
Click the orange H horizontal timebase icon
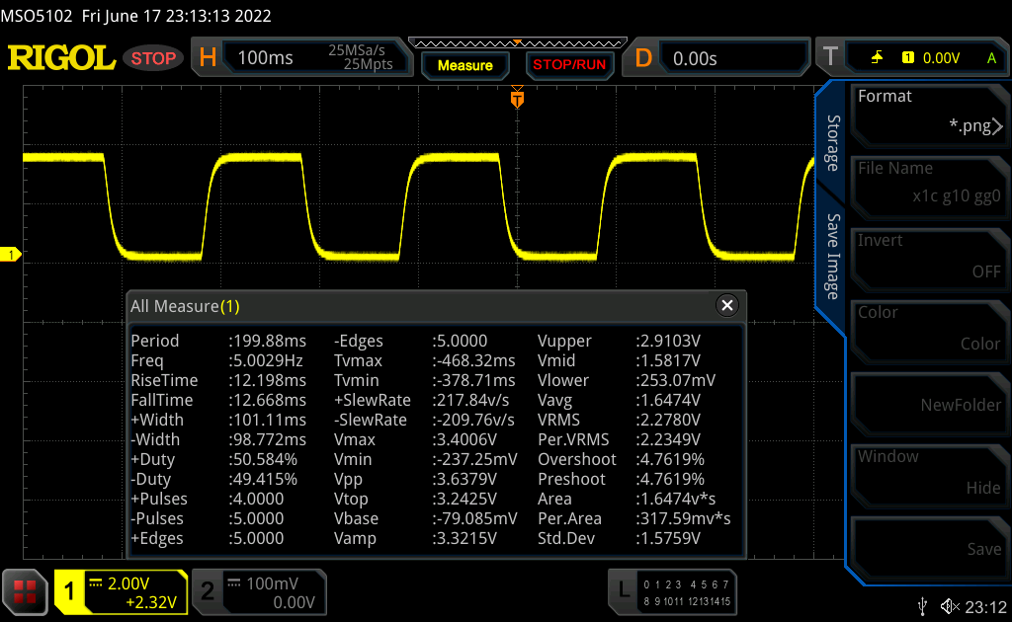pos(208,58)
